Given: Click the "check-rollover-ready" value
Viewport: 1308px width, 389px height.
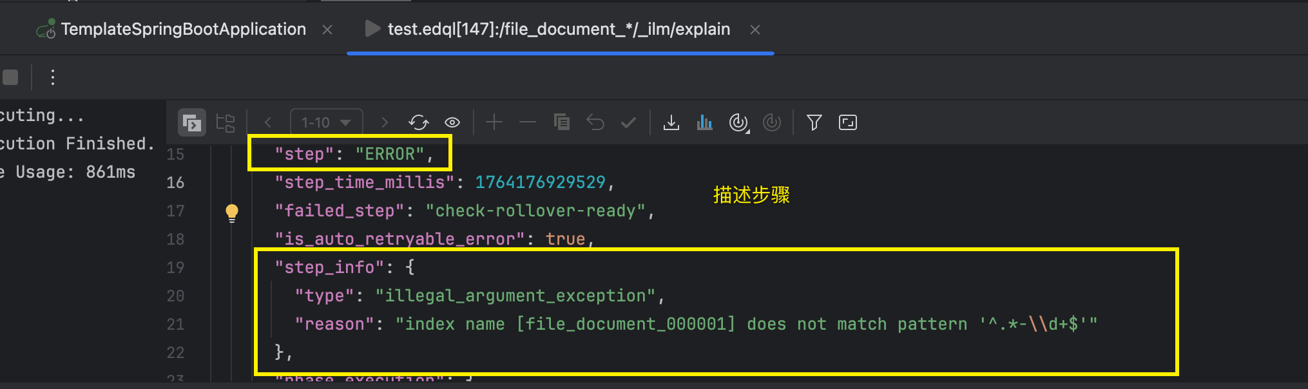Looking at the screenshot, I should point(535,211).
